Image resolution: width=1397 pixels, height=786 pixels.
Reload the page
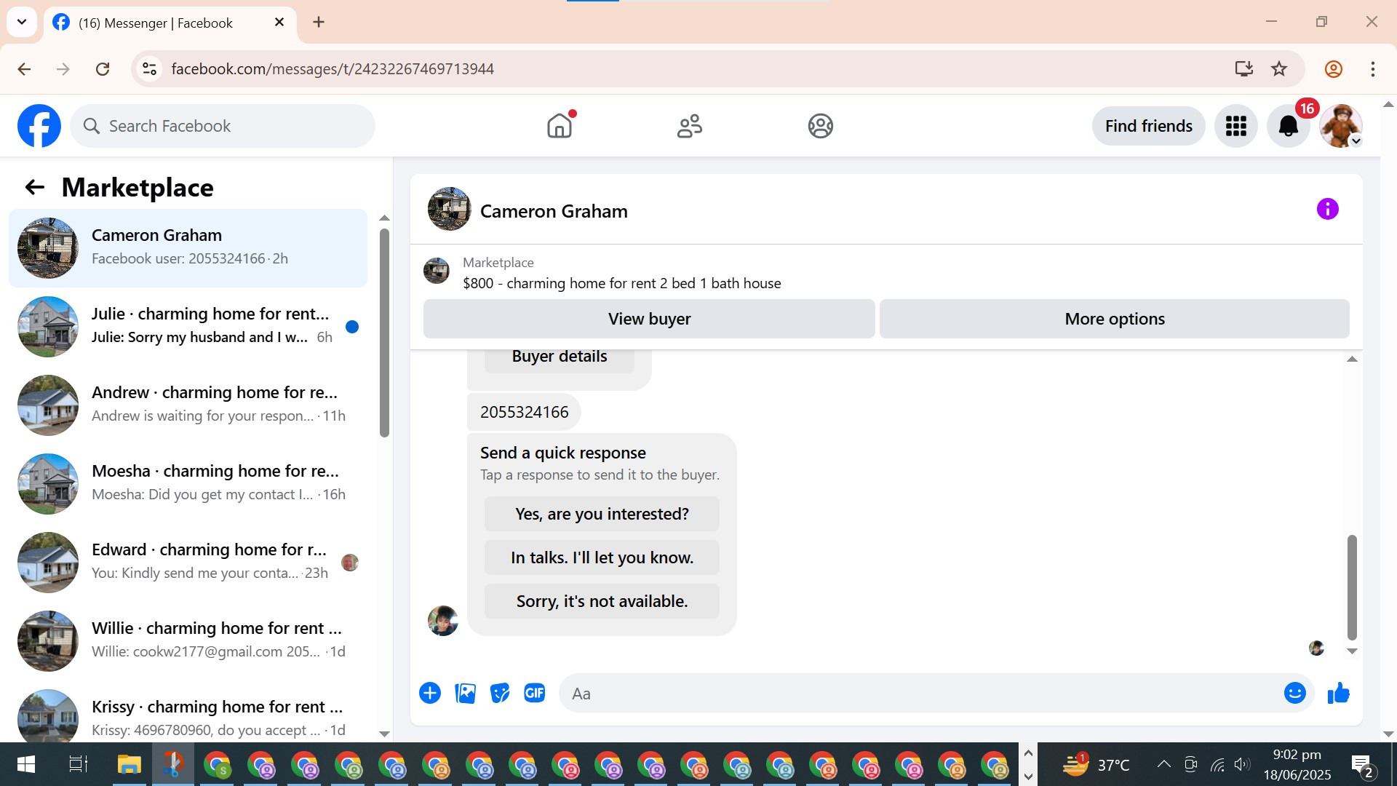[x=103, y=69]
